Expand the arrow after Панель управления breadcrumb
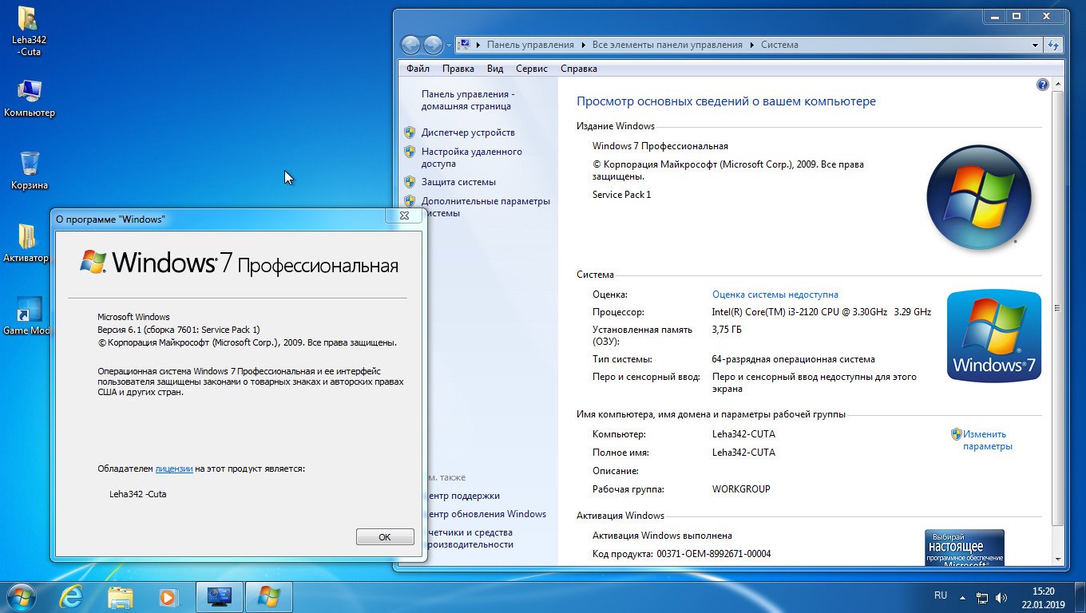 [584, 45]
